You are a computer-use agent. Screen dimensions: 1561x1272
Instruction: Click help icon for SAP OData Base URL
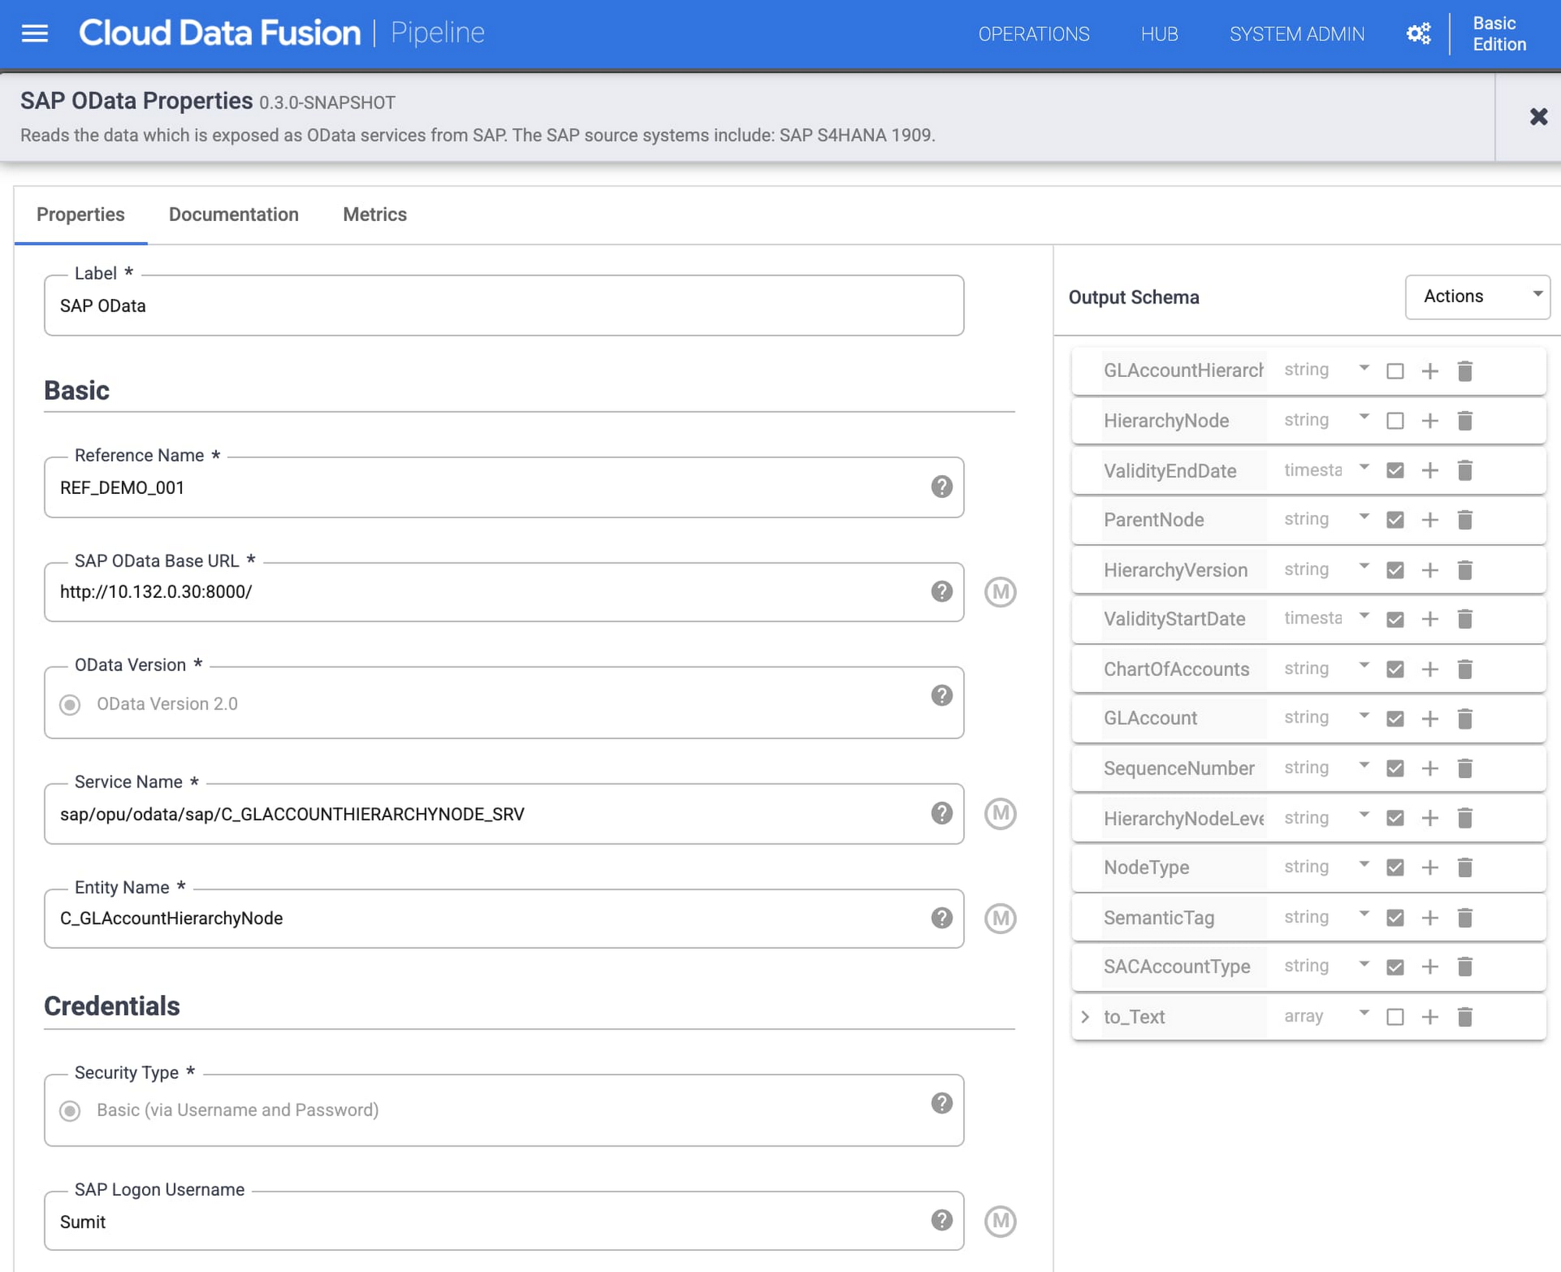point(941,592)
